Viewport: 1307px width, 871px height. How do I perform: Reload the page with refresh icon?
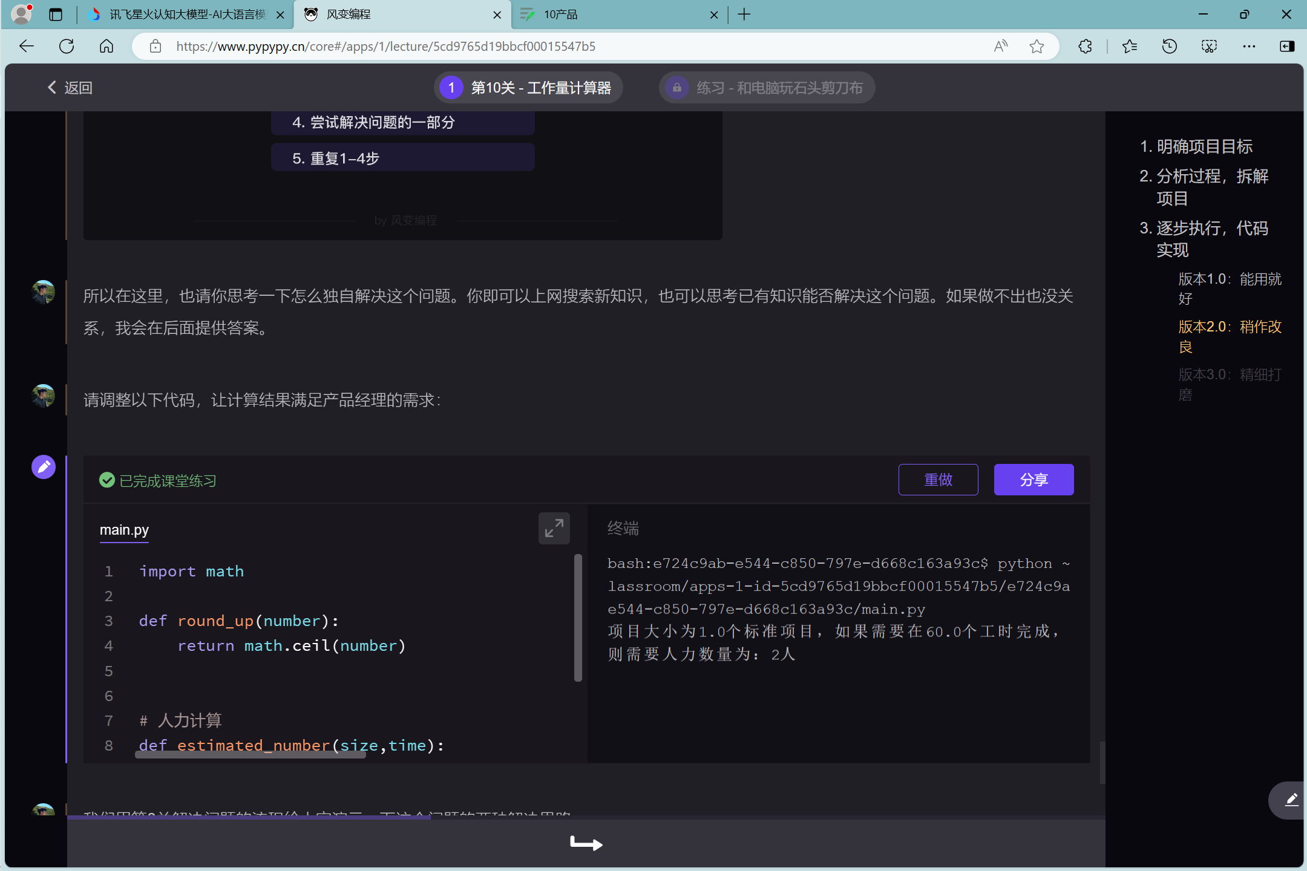(x=67, y=47)
